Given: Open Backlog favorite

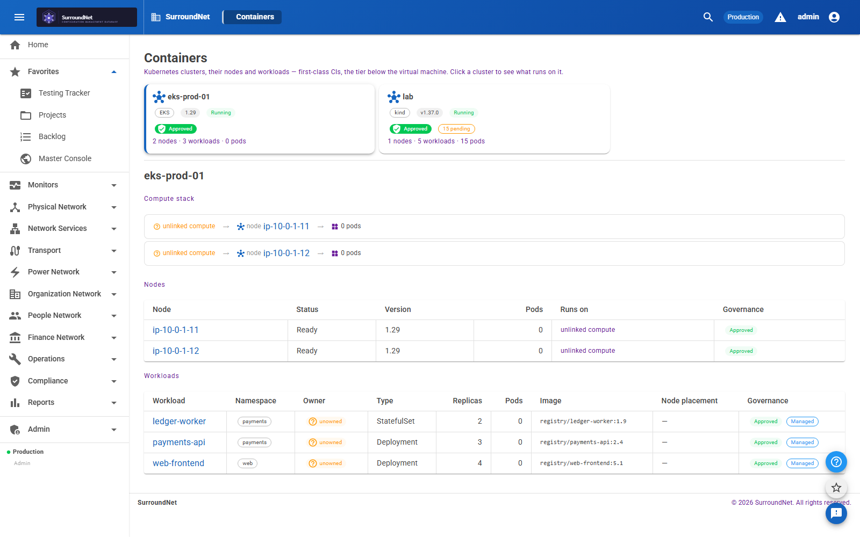Looking at the screenshot, I should click(64, 136).
